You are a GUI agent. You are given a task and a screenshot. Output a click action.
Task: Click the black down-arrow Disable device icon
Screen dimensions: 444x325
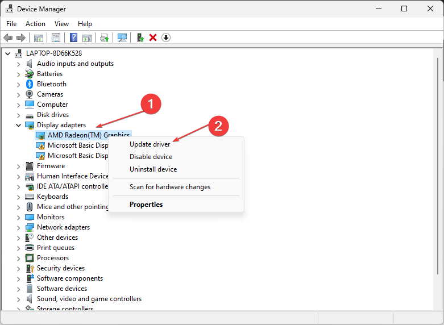click(x=166, y=37)
